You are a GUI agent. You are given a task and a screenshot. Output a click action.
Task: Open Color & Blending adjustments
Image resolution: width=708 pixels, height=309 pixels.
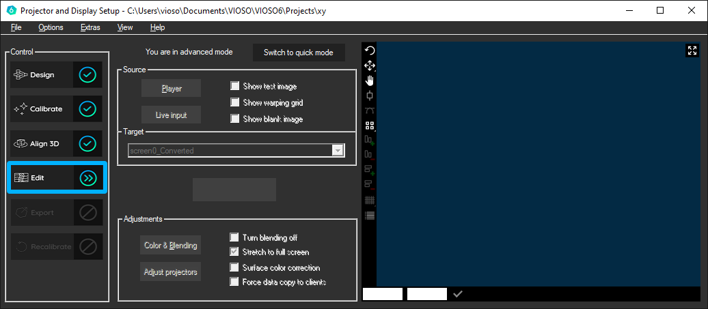[x=171, y=246]
